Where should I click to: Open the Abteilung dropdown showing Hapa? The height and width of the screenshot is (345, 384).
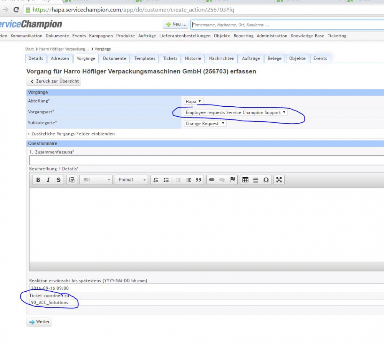pos(194,101)
